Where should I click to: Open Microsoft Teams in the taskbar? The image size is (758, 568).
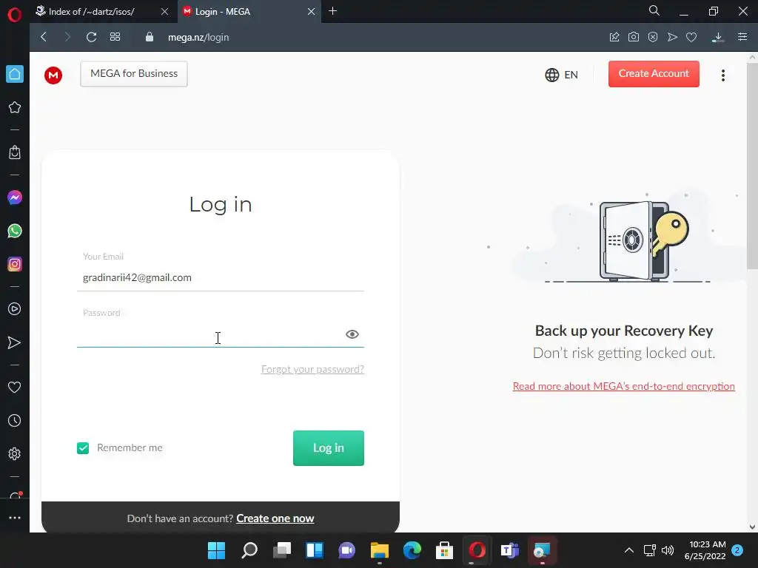click(x=509, y=550)
